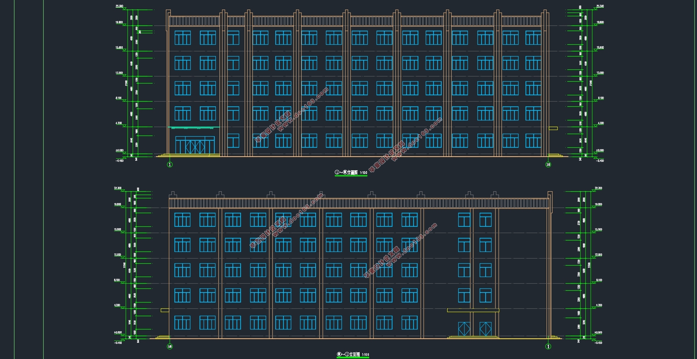
Task: Click the upper elevation's title text with 1:100 scale
Action: coord(351,172)
